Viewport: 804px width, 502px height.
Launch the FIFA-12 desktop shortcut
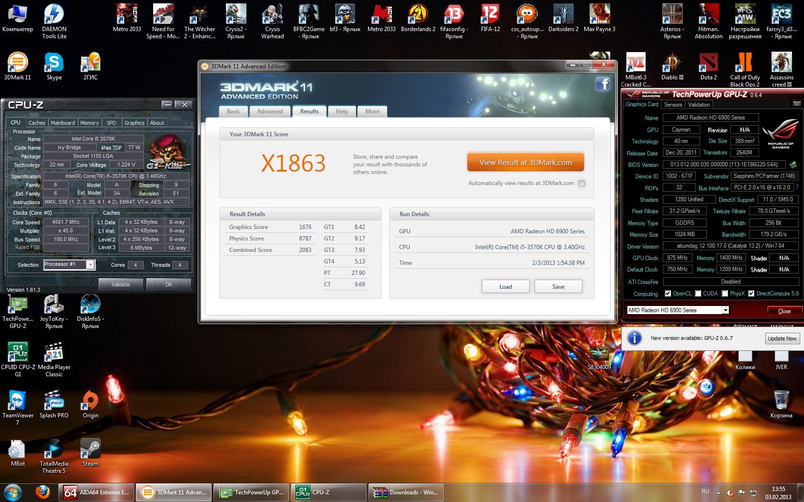tap(490, 18)
